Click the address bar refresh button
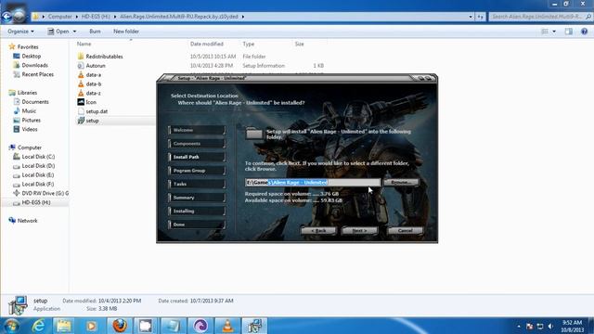The image size is (594, 334). [x=480, y=17]
